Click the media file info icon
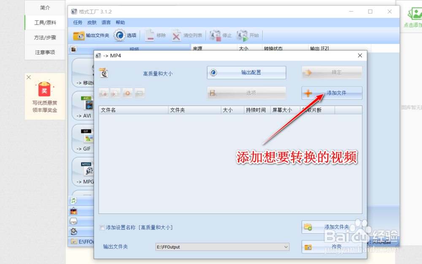The height and width of the screenshot is (264, 422). pyautogui.click(x=140, y=93)
